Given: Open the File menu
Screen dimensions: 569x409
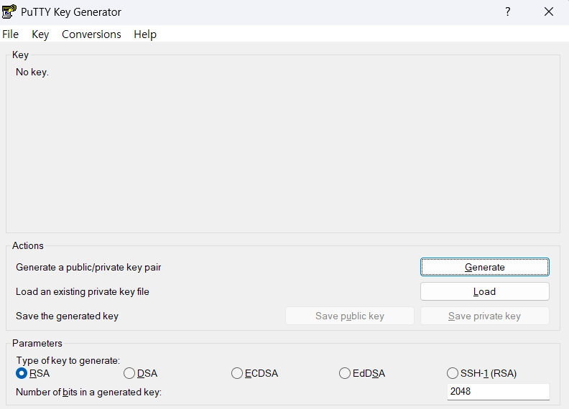Looking at the screenshot, I should pyautogui.click(x=11, y=34).
